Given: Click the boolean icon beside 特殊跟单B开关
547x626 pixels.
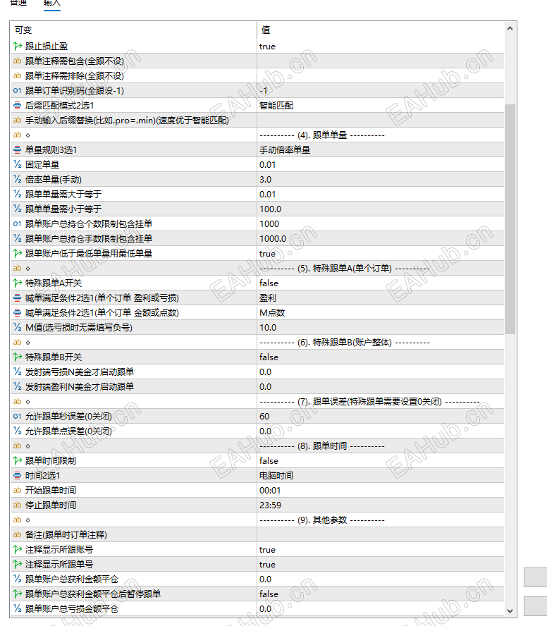Looking at the screenshot, I should (17, 357).
